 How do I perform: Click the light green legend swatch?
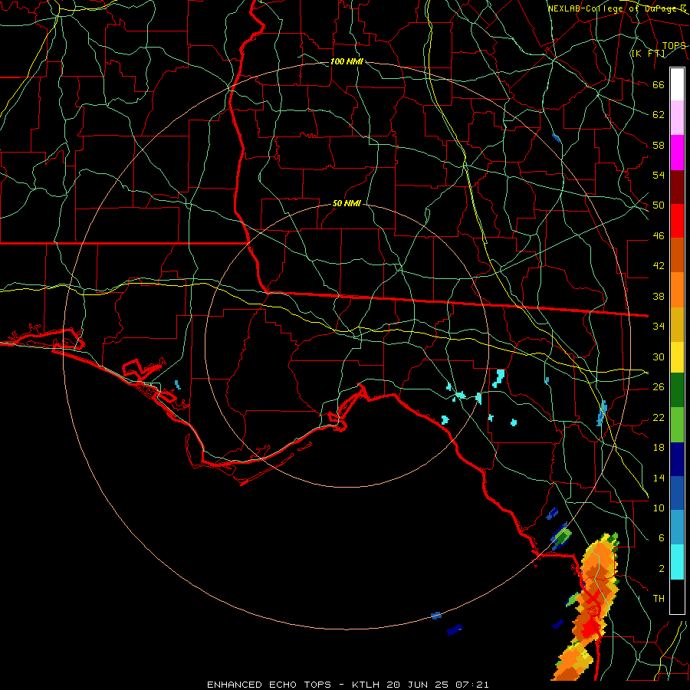pyautogui.click(x=677, y=425)
